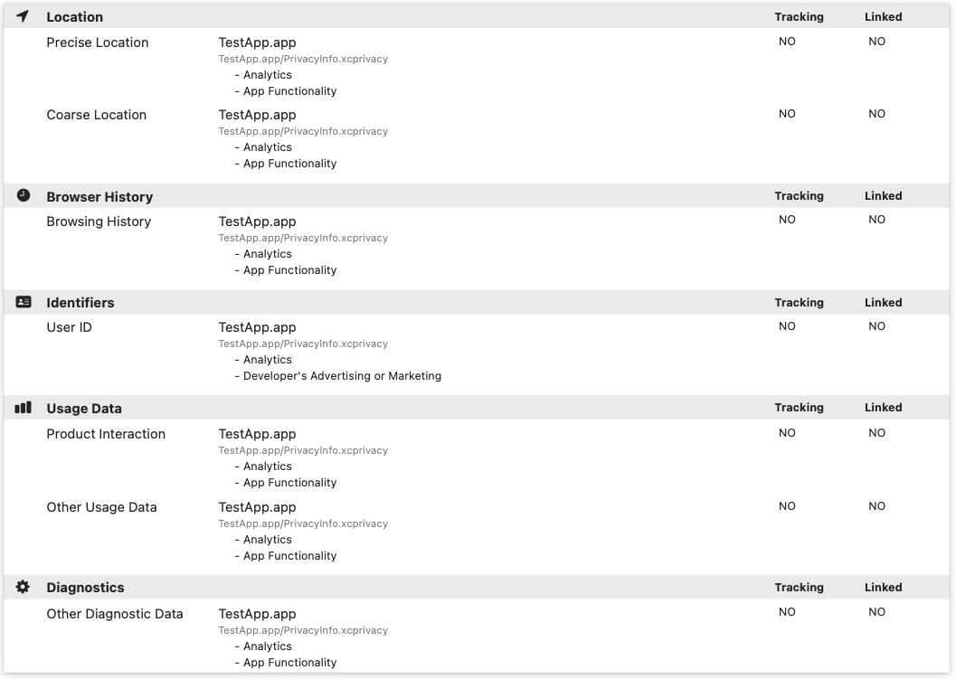The height and width of the screenshot is (679, 956).
Task: Click the Diagnostics section heading
Action: pyautogui.click(x=85, y=588)
